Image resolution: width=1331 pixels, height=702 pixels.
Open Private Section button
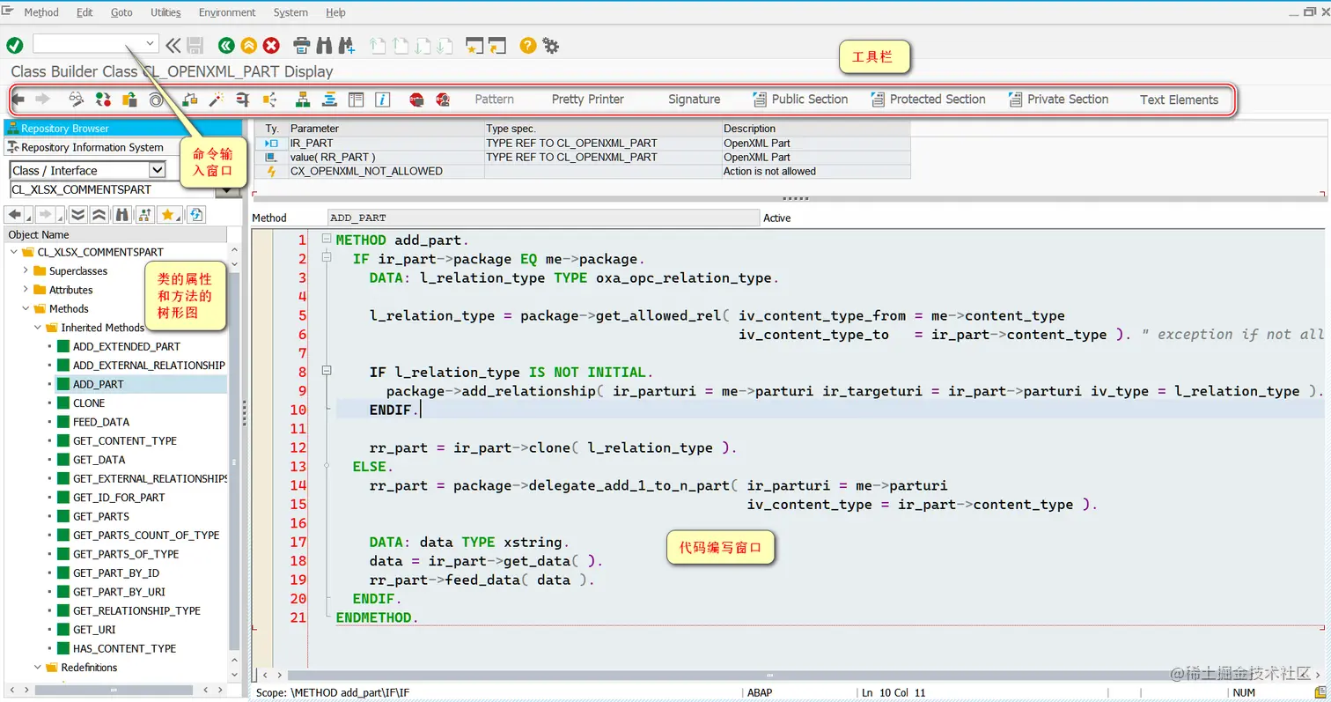point(1058,100)
